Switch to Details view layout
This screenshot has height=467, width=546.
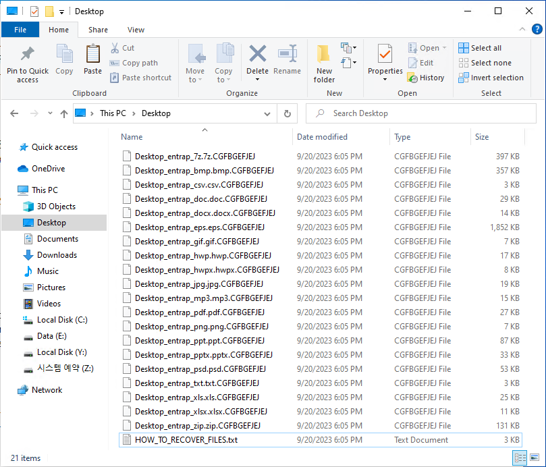tap(520, 458)
